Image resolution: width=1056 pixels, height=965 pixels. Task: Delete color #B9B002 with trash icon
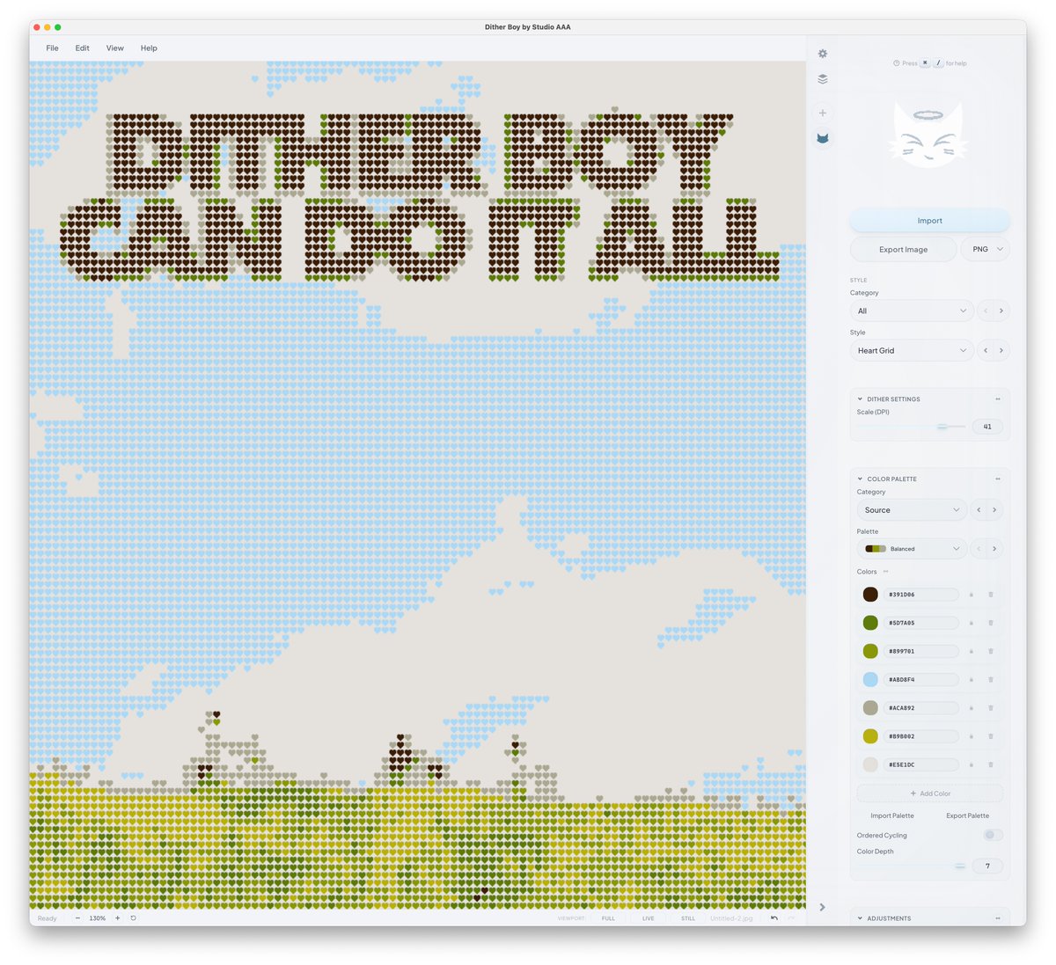click(991, 736)
